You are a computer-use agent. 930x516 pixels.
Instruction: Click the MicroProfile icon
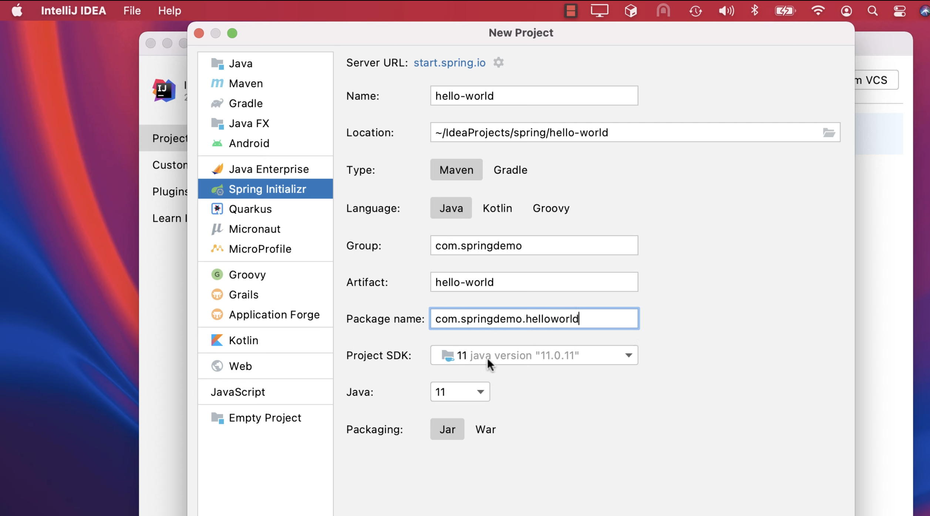[217, 249]
